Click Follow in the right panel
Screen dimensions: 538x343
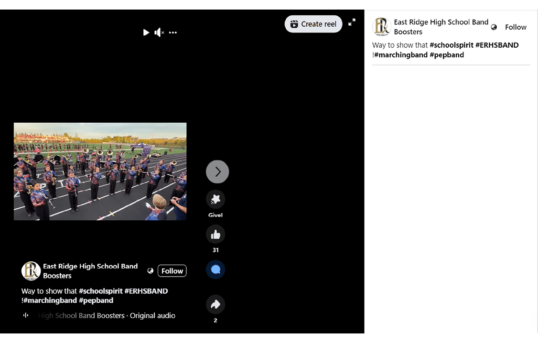point(516,27)
